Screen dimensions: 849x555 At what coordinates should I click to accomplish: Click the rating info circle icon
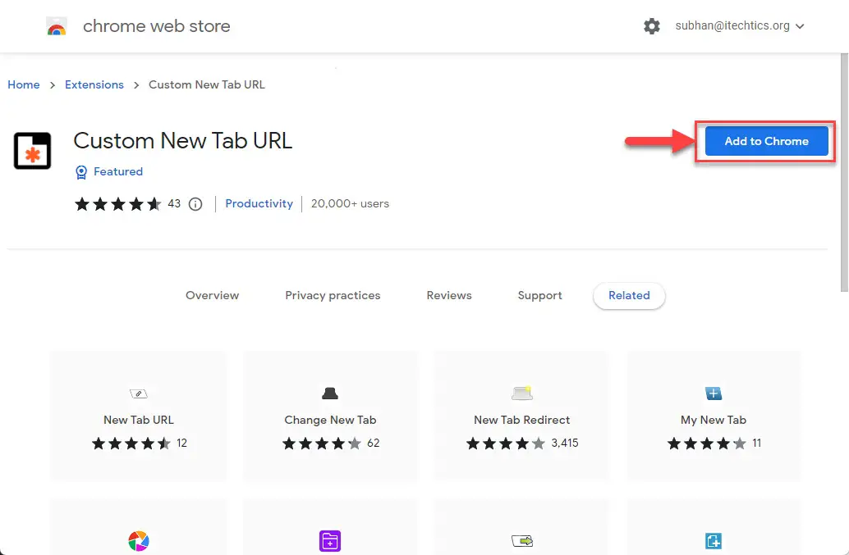click(x=195, y=204)
